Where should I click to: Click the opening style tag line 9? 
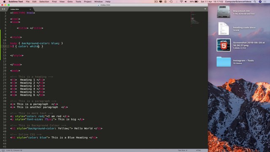click(x=16, y=37)
